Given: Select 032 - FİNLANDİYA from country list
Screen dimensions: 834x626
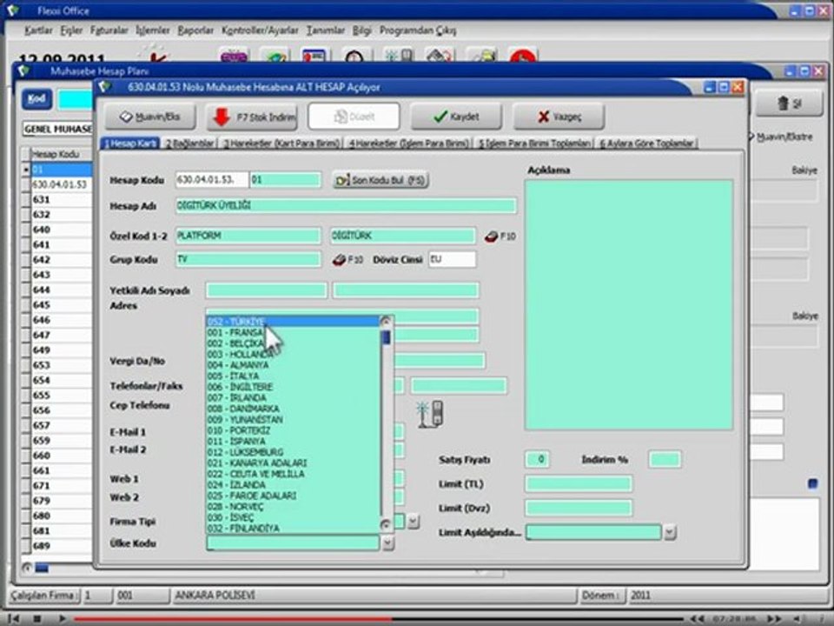Looking at the screenshot, I should click(293, 528).
